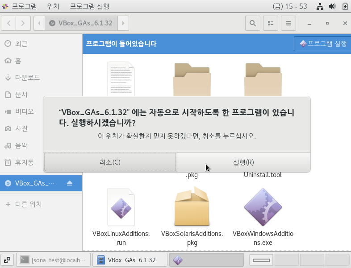Open the 위치 menu in top bar
This screenshot has height=268, width=351.
click(x=53, y=6)
